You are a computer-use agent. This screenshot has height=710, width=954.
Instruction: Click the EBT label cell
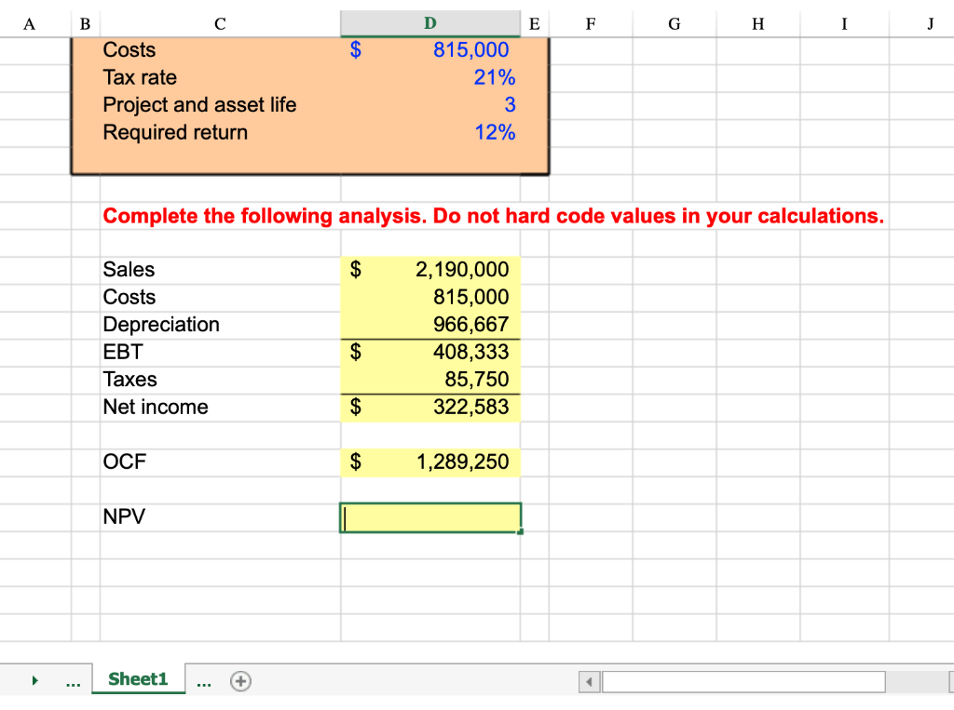point(220,352)
